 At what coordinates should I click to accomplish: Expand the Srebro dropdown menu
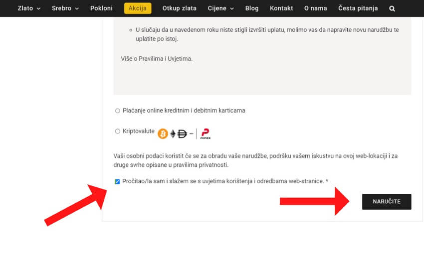click(65, 8)
